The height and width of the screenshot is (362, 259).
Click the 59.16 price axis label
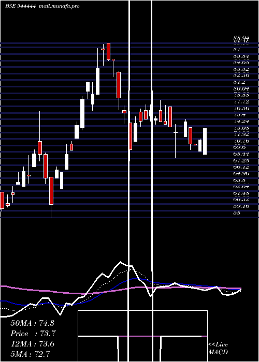241,206
